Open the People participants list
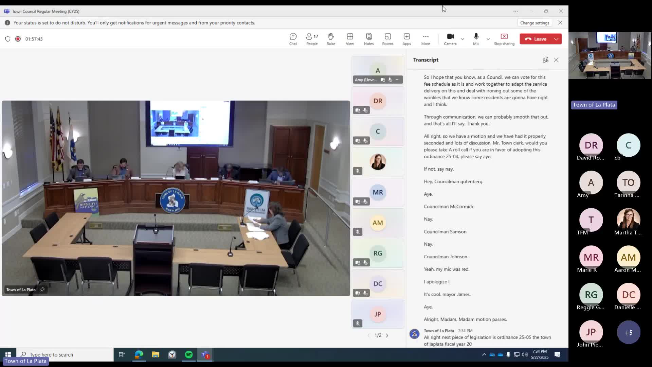The width and height of the screenshot is (652, 367). tap(312, 39)
